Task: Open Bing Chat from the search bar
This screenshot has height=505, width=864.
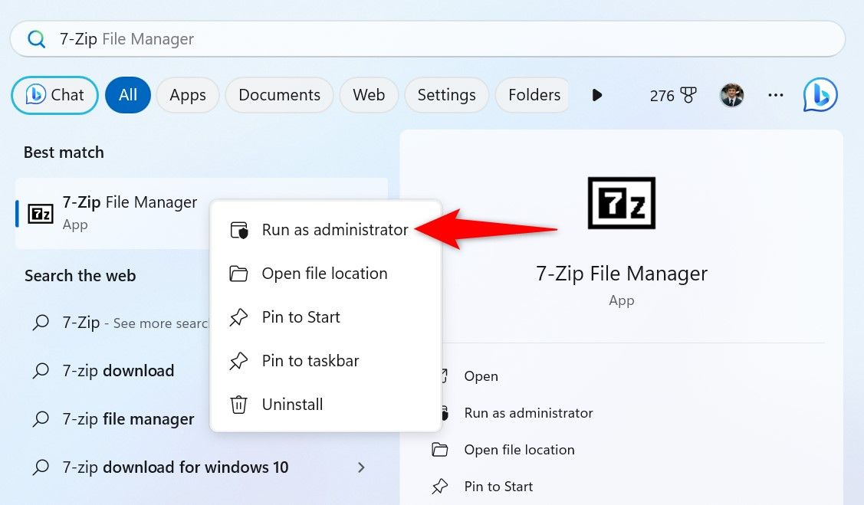Action: [x=54, y=95]
